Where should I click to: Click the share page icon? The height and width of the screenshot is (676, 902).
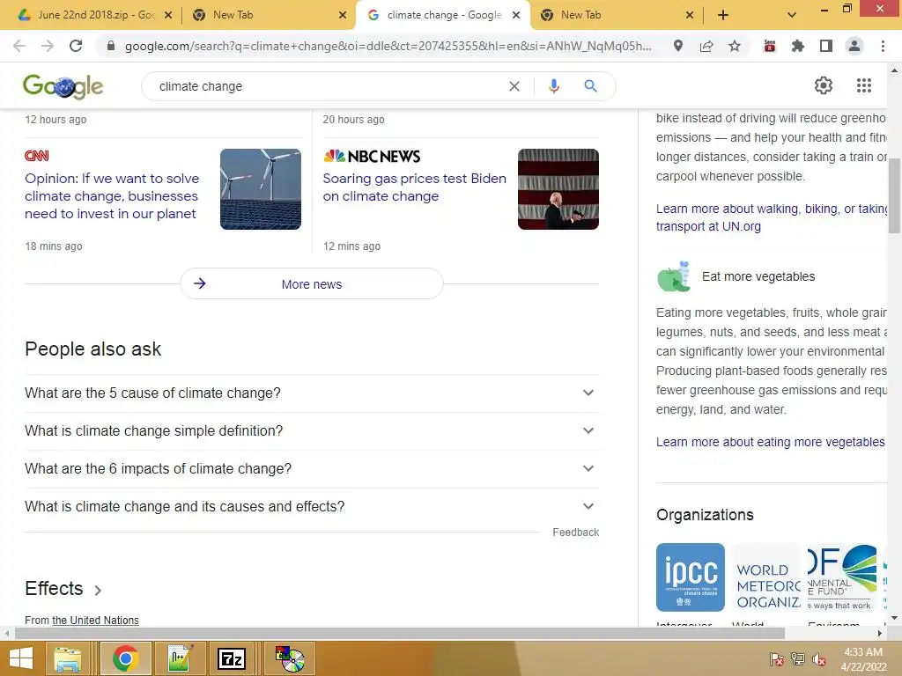click(706, 46)
